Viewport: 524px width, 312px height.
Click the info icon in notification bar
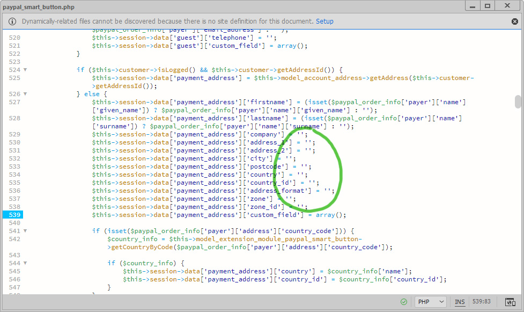(12, 21)
